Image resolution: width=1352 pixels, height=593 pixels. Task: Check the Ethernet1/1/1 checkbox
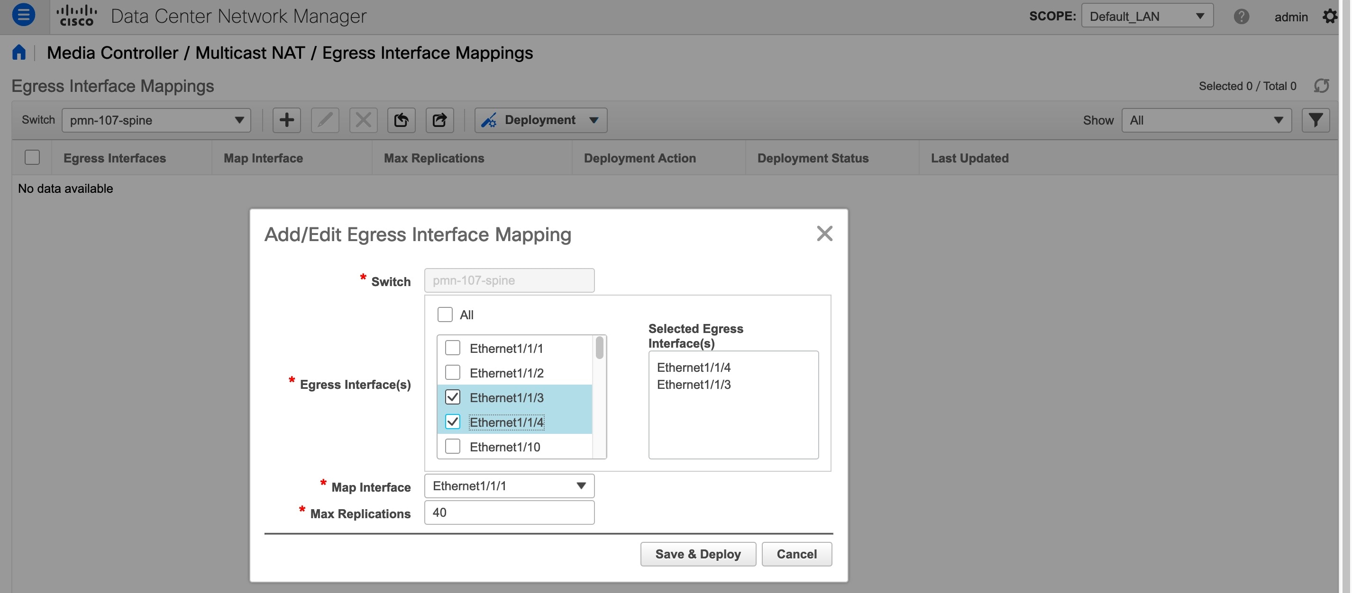(x=452, y=348)
